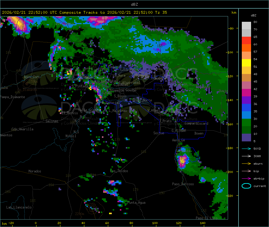The image size is (269, 227).
Task: Click the 'CompantEscard' map label
Action: (196, 123)
